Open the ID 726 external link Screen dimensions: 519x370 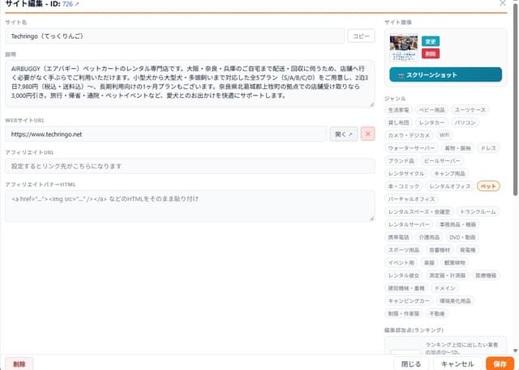[x=71, y=4]
